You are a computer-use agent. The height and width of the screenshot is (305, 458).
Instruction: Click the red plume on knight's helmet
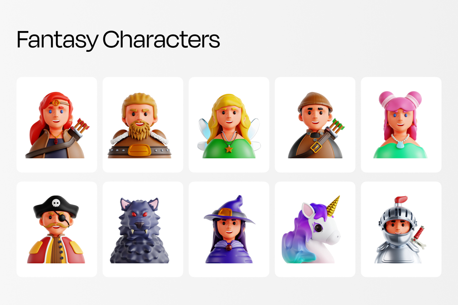tap(401, 200)
